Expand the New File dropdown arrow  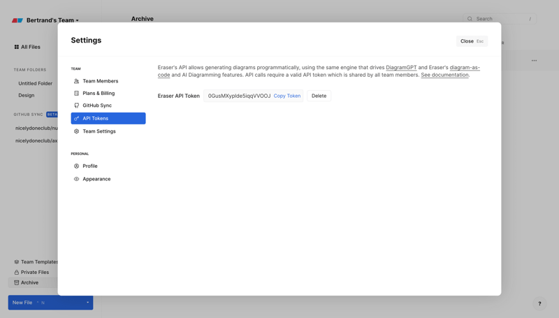point(88,303)
